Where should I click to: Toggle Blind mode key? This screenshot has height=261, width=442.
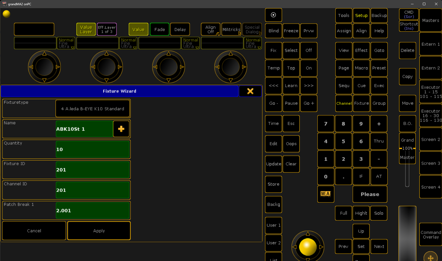pyautogui.click(x=273, y=31)
